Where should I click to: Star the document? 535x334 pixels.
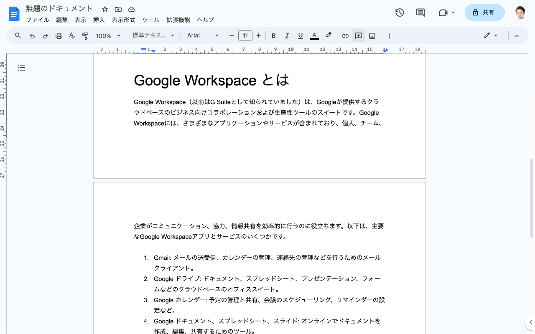tap(105, 9)
